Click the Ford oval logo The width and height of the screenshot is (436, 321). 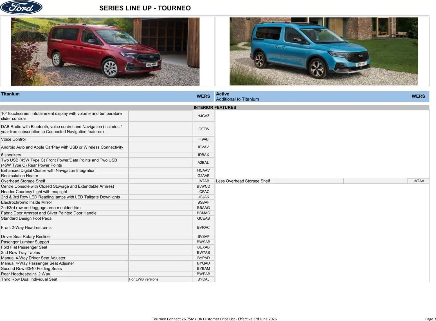tap(21, 7)
